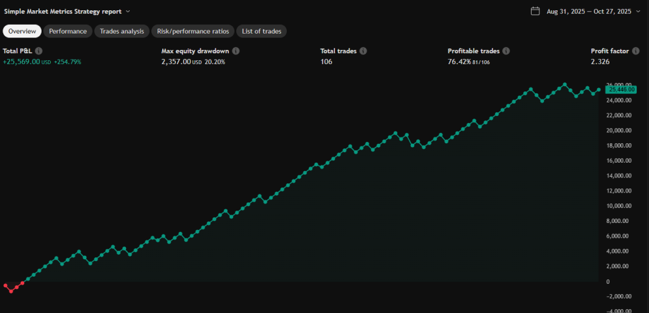649x313 pixels.
Task: Go to the Risk/performance ratios tab
Action: click(193, 31)
